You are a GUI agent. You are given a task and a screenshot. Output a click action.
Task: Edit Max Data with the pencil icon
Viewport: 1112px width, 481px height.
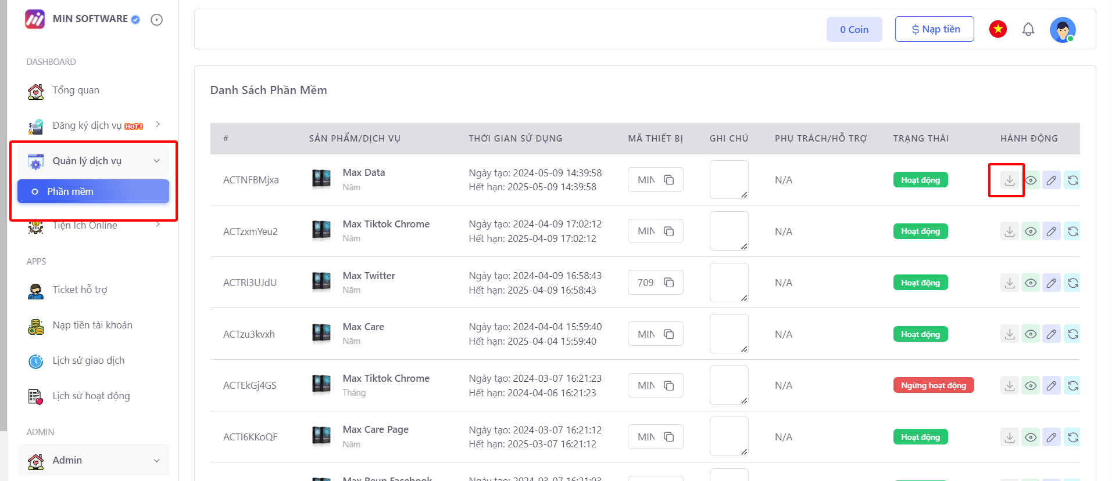pyautogui.click(x=1052, y=180)
